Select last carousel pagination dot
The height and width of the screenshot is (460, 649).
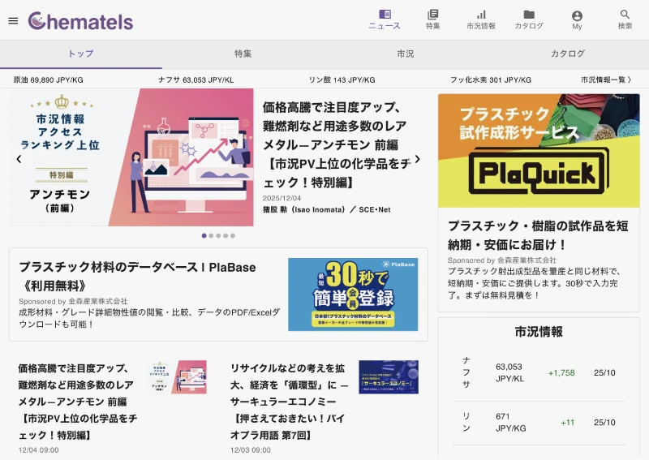click(x=233, y=235)
